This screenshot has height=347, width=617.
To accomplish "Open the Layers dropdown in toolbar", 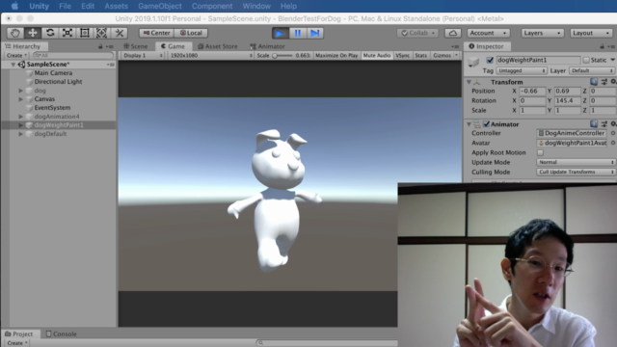I will click(x=542, y=33).
